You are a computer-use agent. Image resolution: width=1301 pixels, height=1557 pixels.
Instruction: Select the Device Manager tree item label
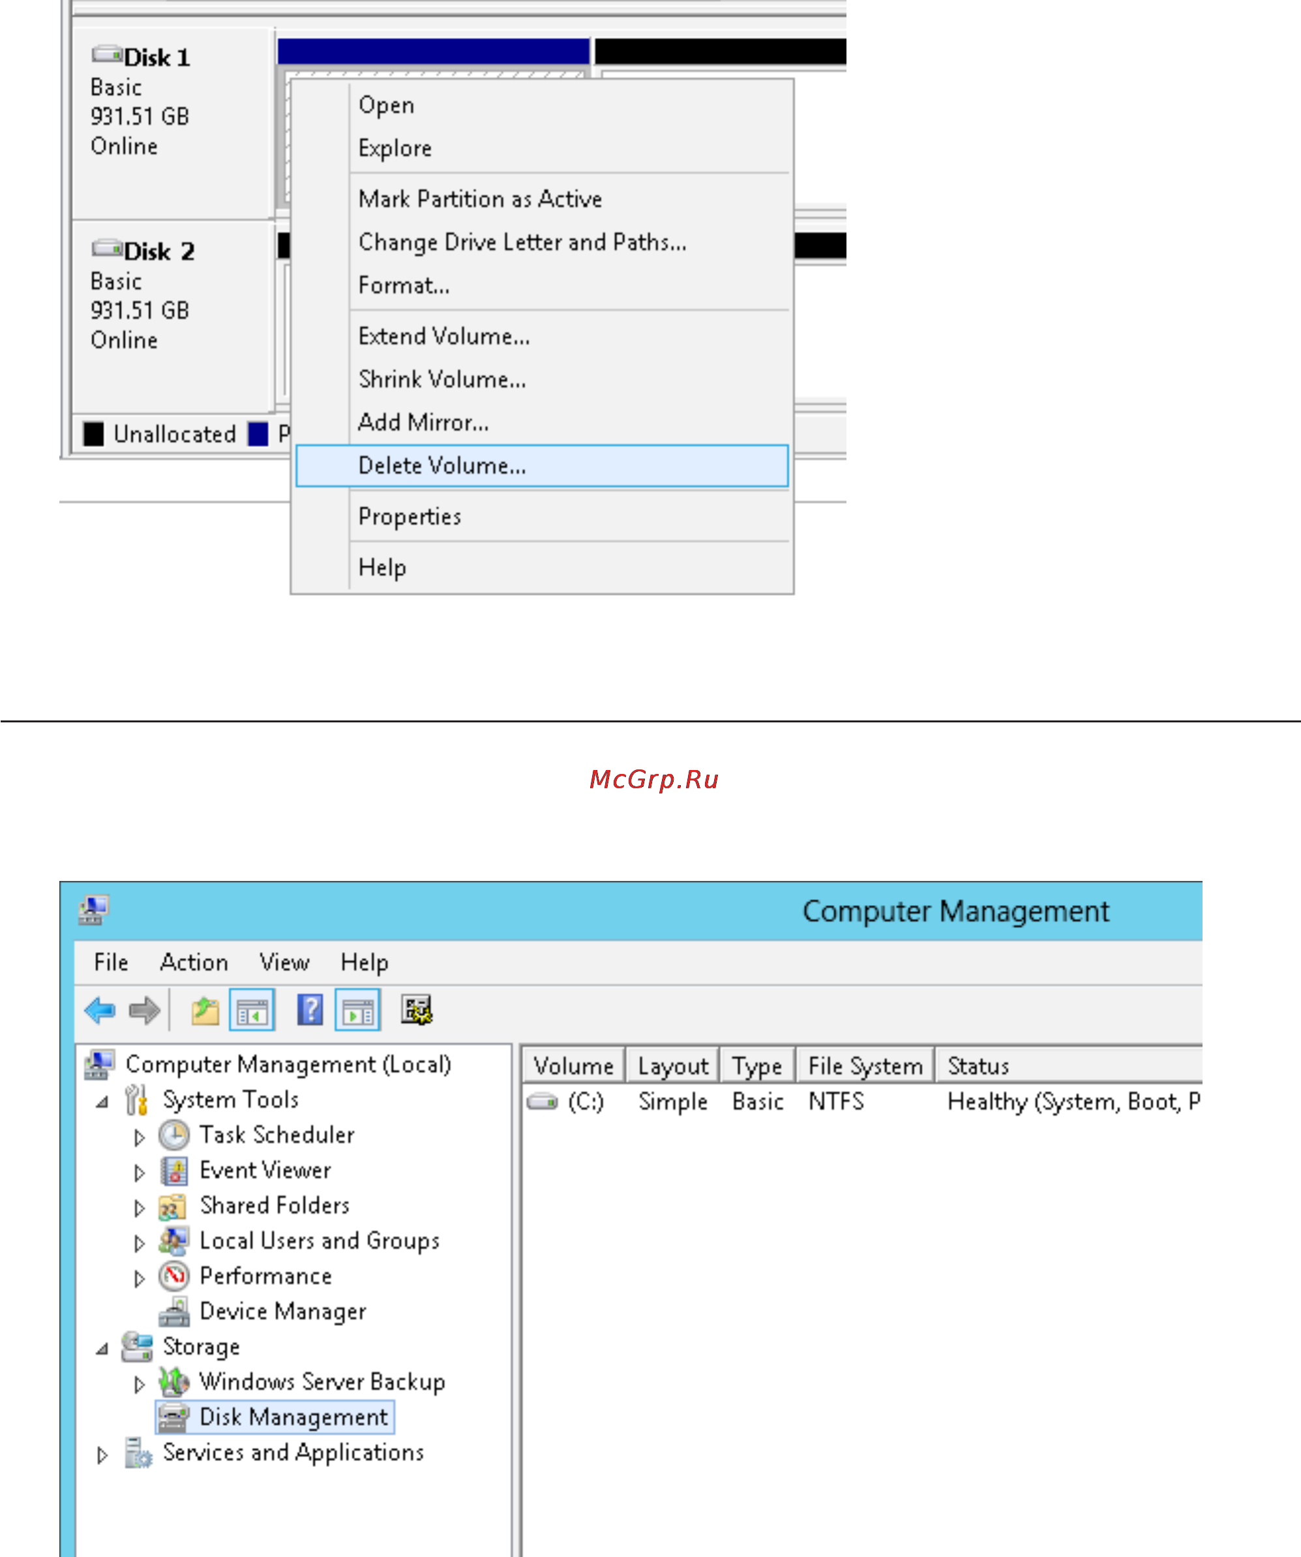(283, 1312)
